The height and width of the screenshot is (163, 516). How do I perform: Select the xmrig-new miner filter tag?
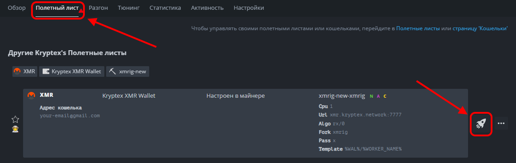[128, 72]
